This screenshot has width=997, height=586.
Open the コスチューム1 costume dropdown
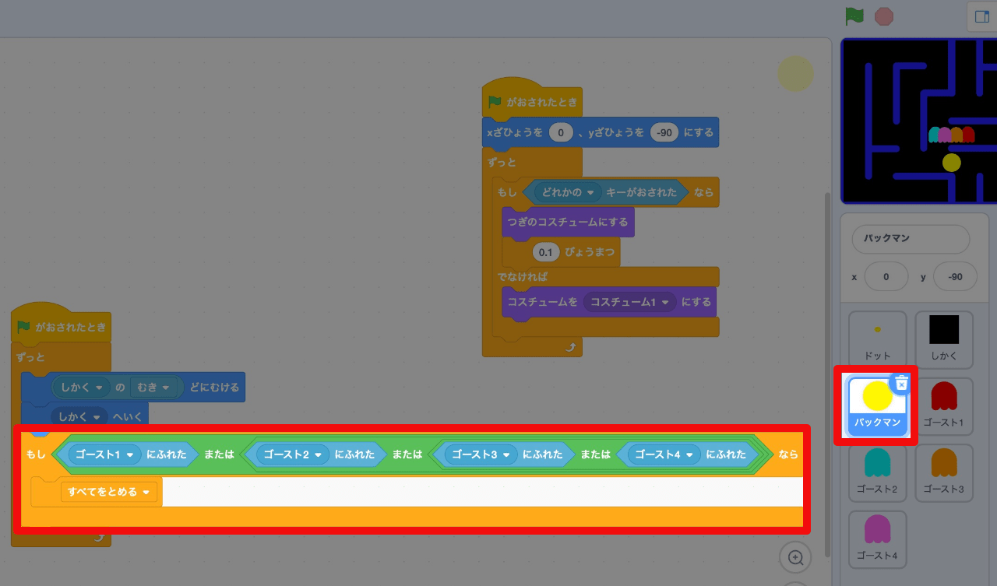(629, 301)
